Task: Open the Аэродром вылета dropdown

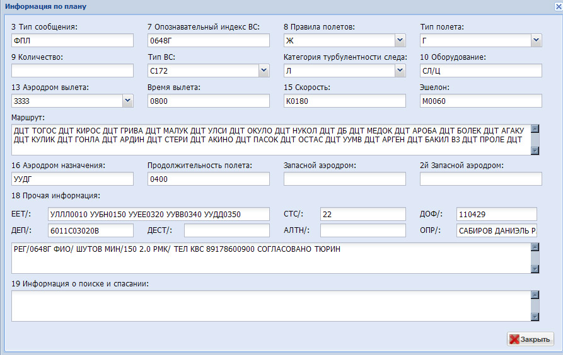Action: pos(127,101)
